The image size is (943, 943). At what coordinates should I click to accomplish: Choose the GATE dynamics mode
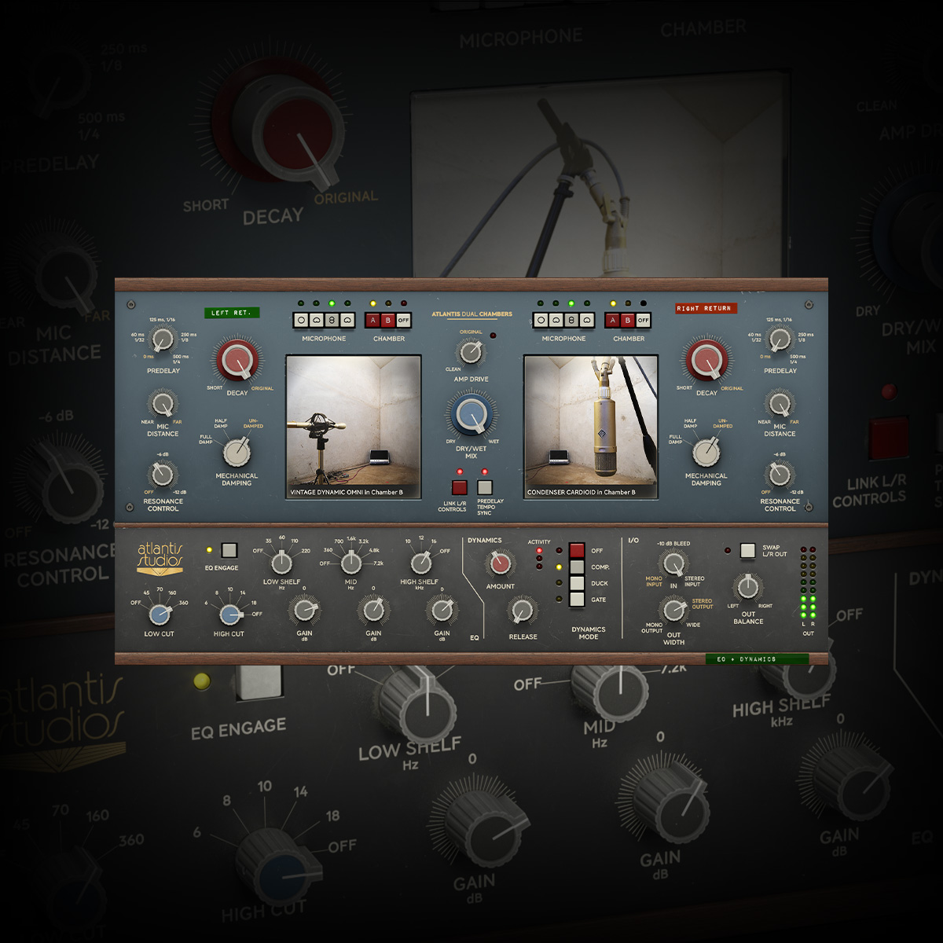(x=575, y=600)
